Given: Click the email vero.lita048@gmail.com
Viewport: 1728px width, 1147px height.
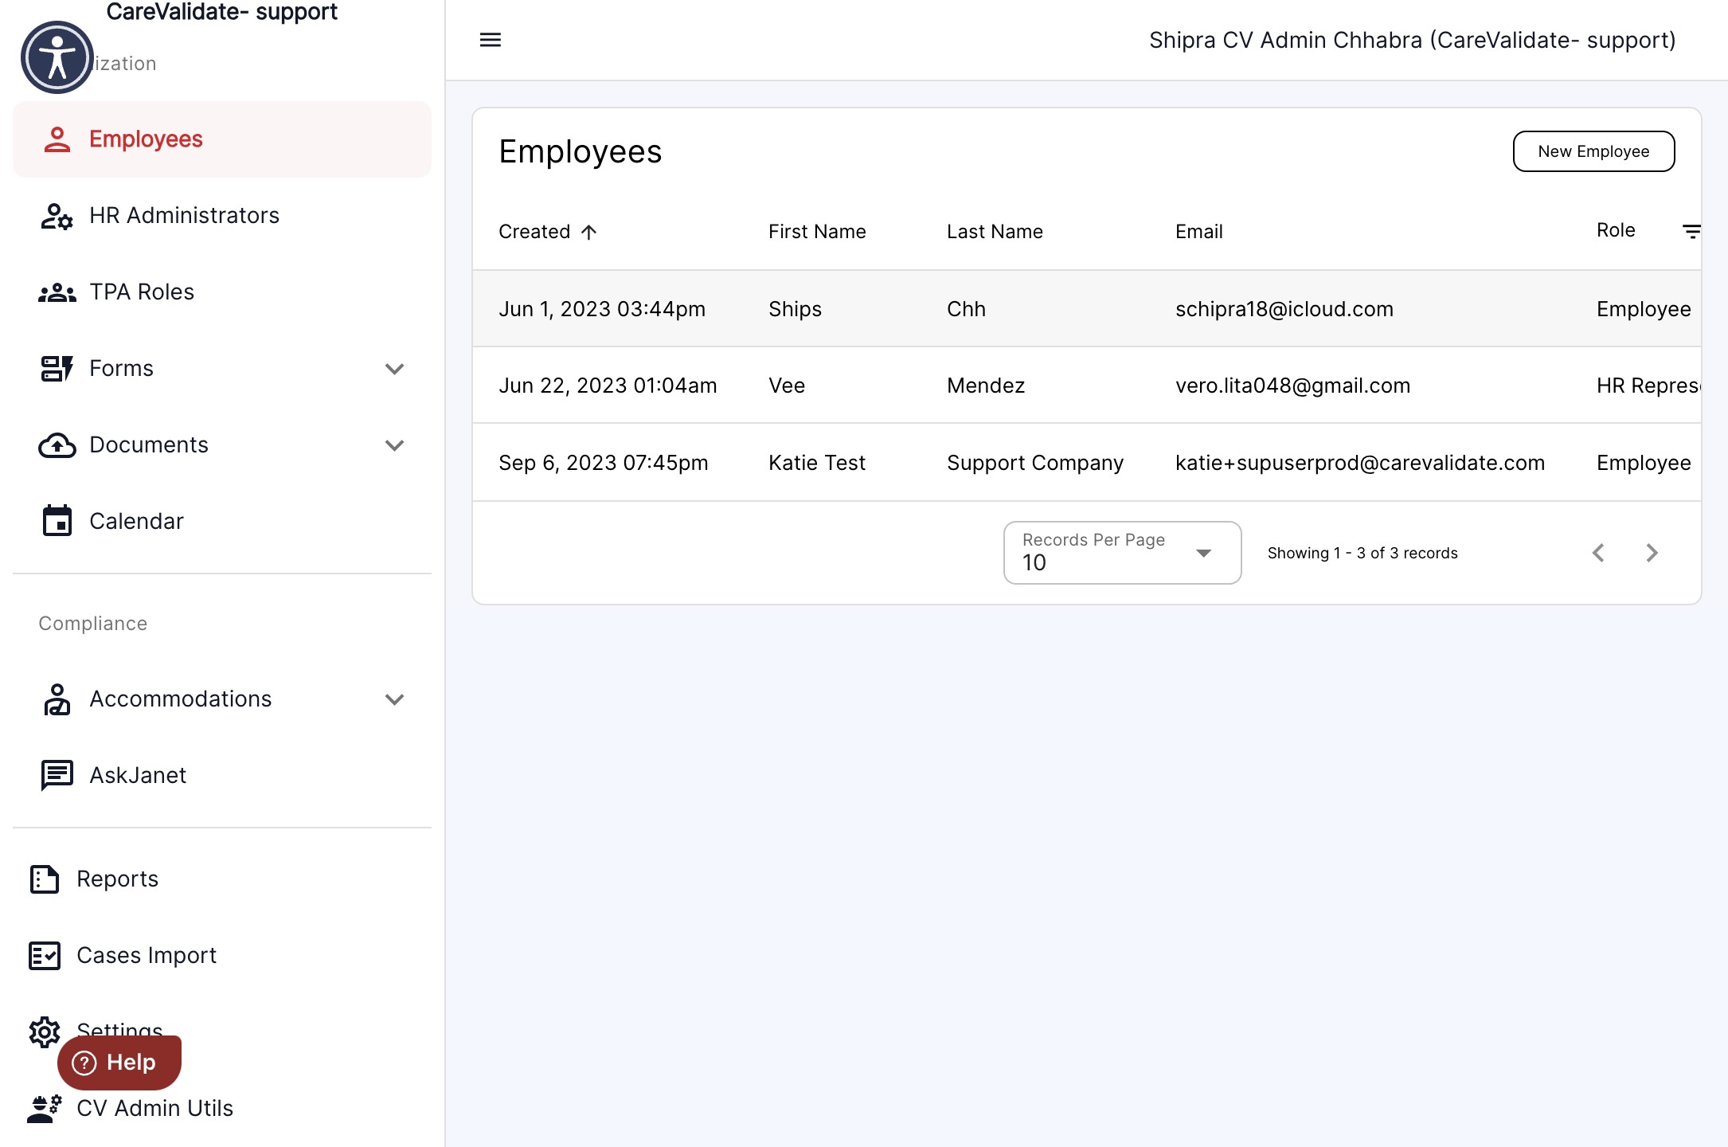Looking at the screenshot, I should 1292,386.
